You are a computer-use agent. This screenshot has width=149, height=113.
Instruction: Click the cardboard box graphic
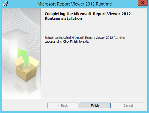click(x=27, y=69)
